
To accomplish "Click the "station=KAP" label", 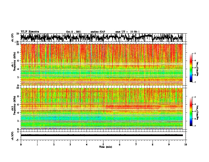I will click(x=98, y=32).
